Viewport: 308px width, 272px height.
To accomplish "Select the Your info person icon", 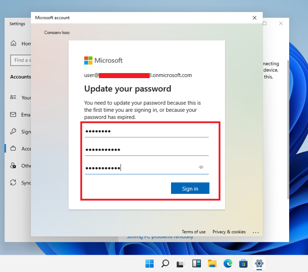I will 14,98.
